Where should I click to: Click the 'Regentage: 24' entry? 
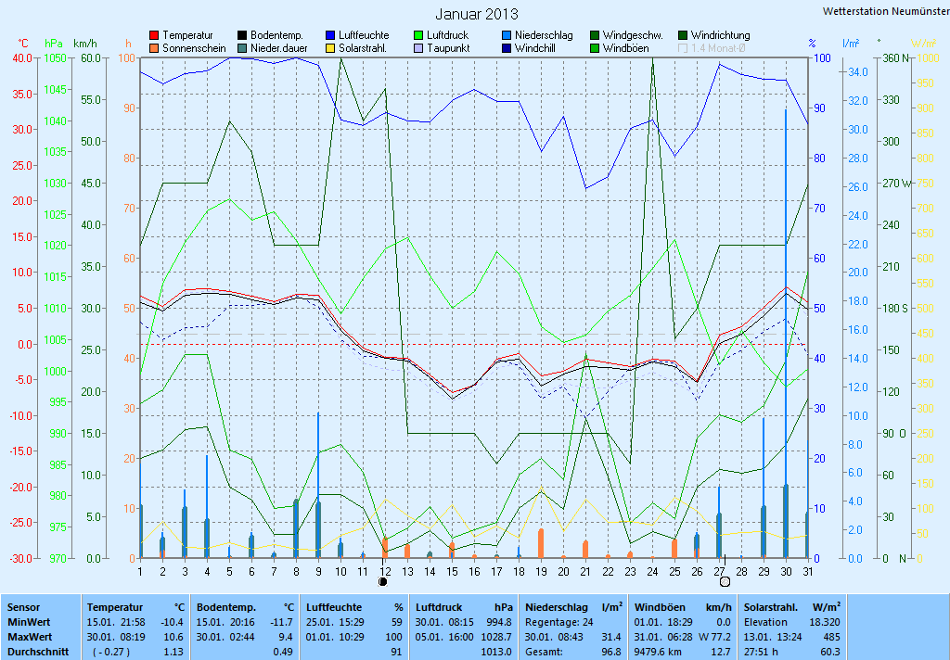pos(559,622)
